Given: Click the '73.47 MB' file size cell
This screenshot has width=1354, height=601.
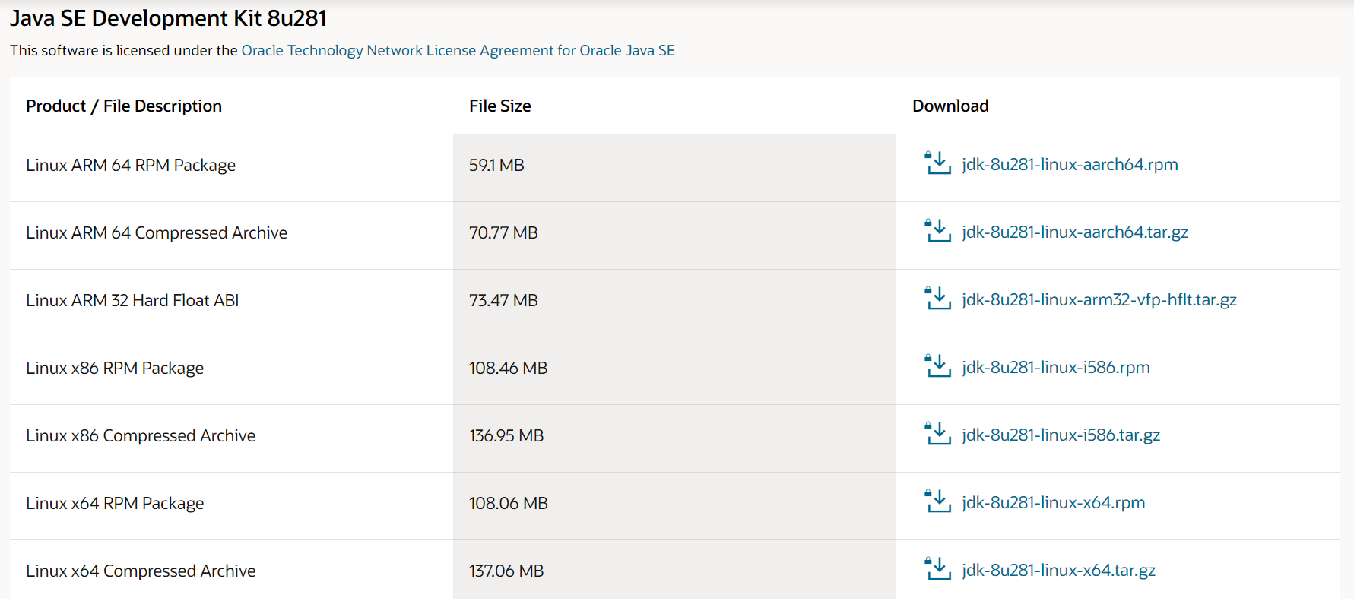Looking at the screenshot, I should (x=674, y=303).
